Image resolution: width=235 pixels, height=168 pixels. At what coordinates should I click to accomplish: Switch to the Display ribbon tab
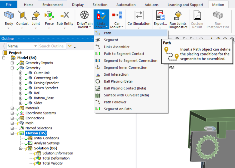(78, 5)
